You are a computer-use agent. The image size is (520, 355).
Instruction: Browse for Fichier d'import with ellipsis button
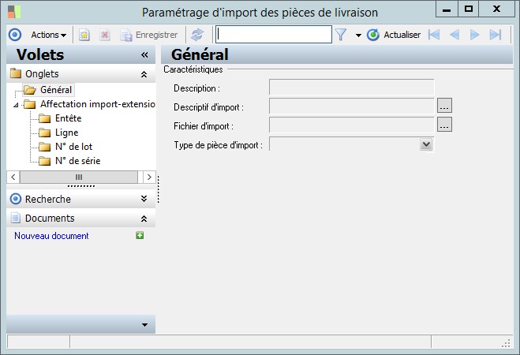[444, 125]
